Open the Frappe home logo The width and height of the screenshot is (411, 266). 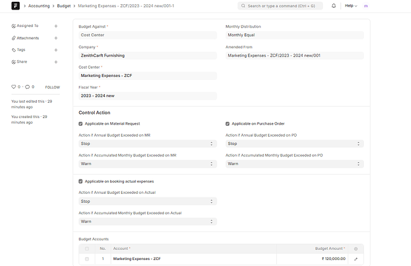click(x=15, y=5)
